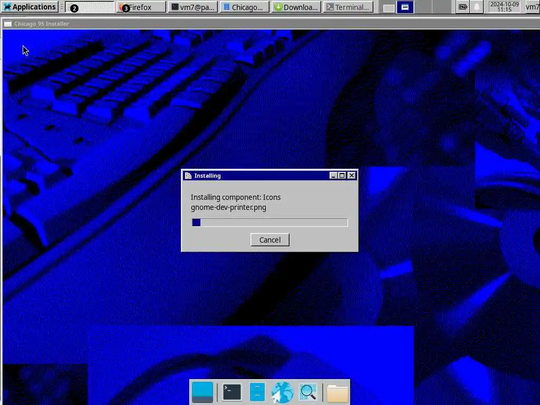Click the battery power icon in panel

pos(463,7)
